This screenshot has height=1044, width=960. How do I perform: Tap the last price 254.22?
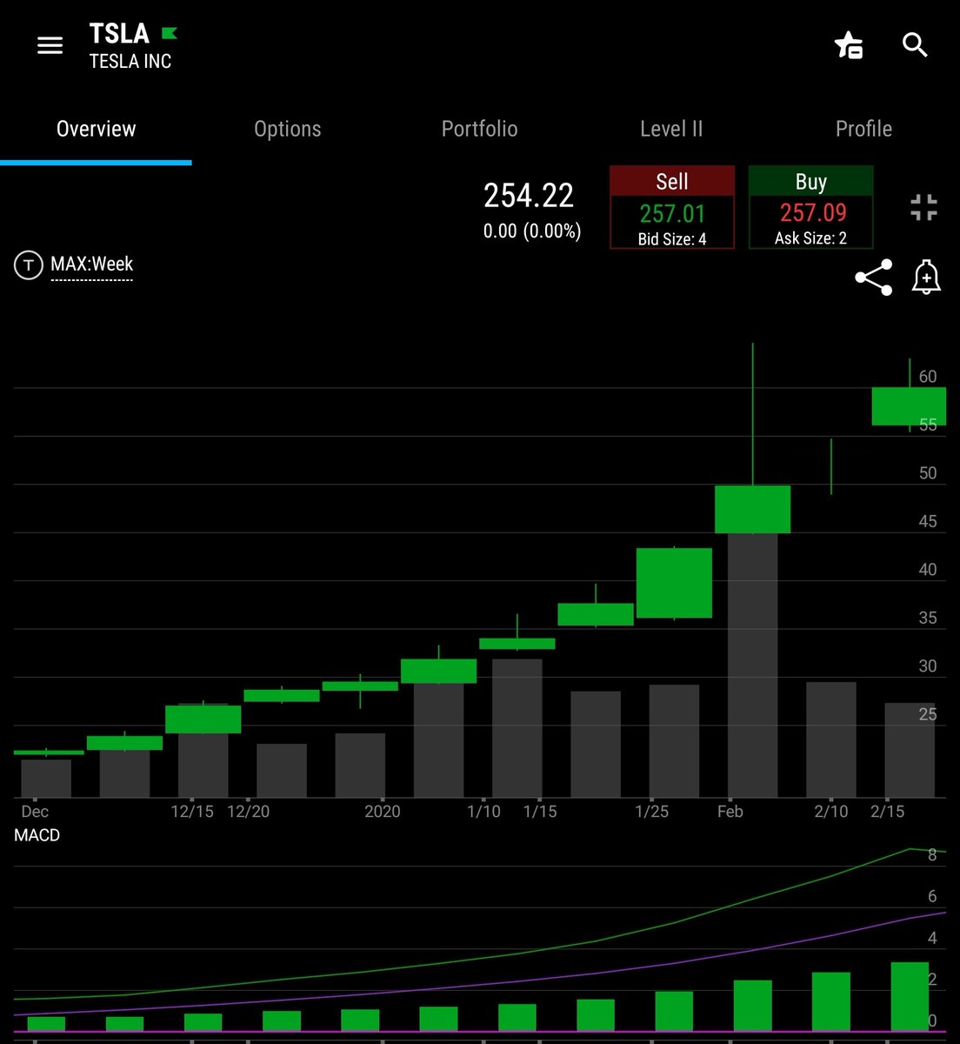point(529,196)
